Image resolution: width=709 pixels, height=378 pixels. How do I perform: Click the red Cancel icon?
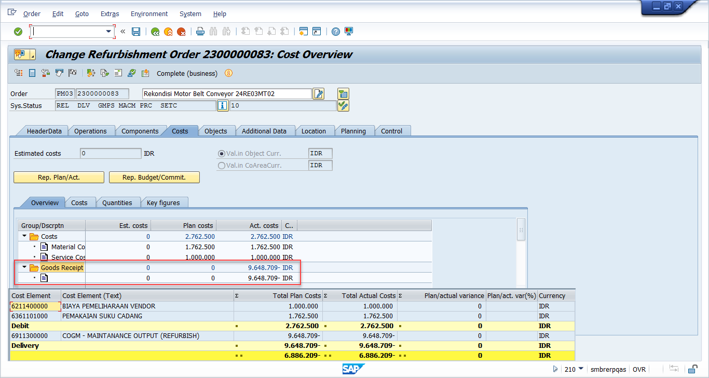click(x=181, y=32)
